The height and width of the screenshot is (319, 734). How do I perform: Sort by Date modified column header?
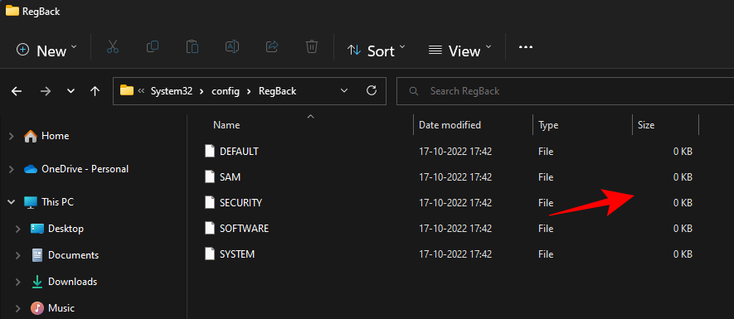coord(450,125)
